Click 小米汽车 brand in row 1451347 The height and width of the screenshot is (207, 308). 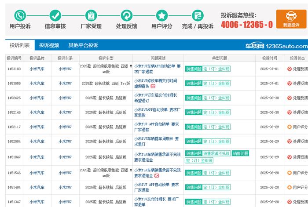[37, 202]
